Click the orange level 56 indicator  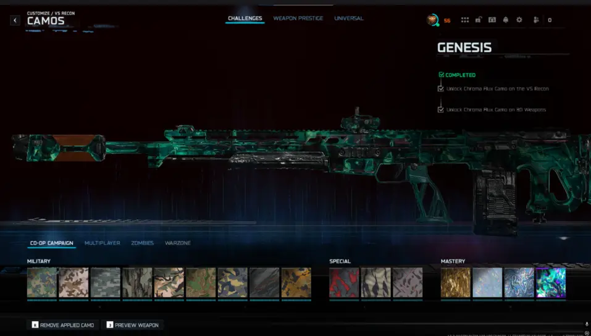[447, 21]
